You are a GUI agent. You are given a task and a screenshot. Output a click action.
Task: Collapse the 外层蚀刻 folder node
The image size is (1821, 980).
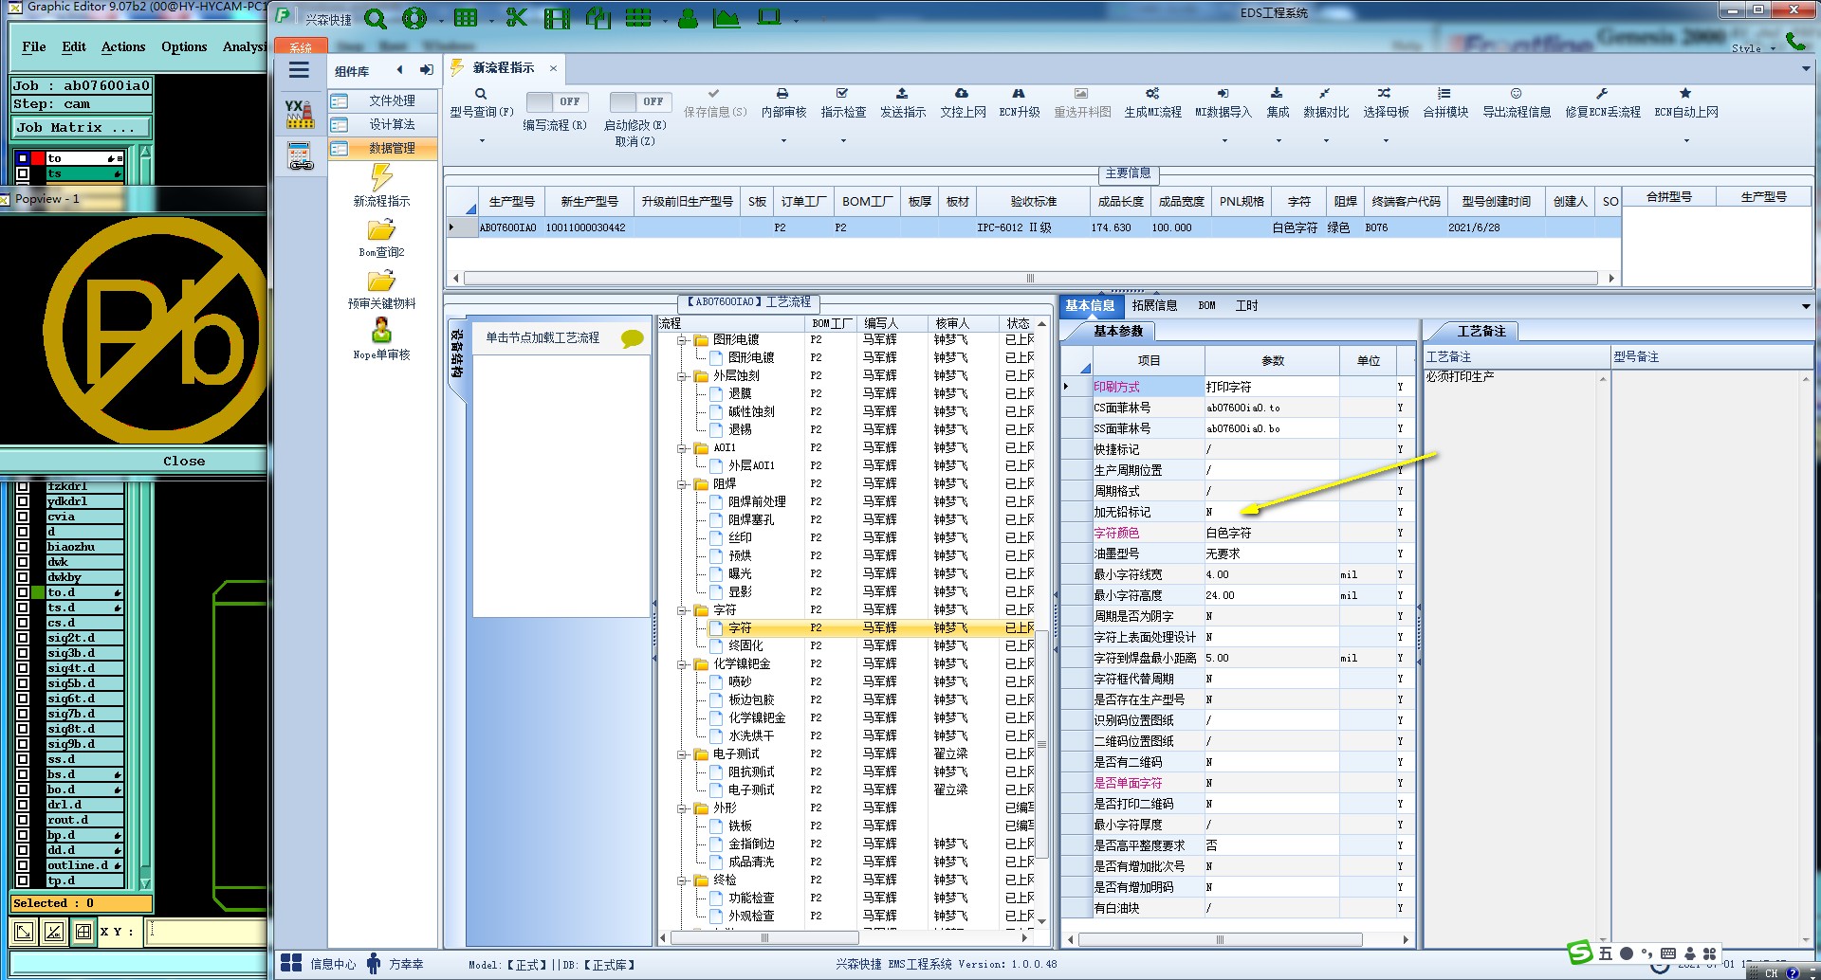coord(682,376)
